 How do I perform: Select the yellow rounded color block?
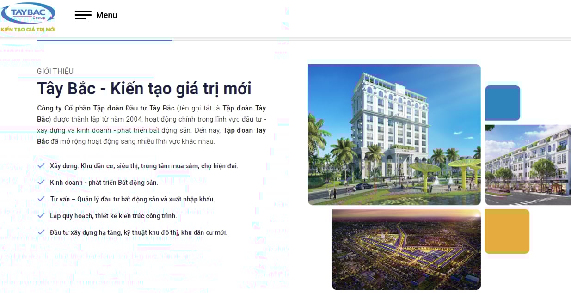507,231
